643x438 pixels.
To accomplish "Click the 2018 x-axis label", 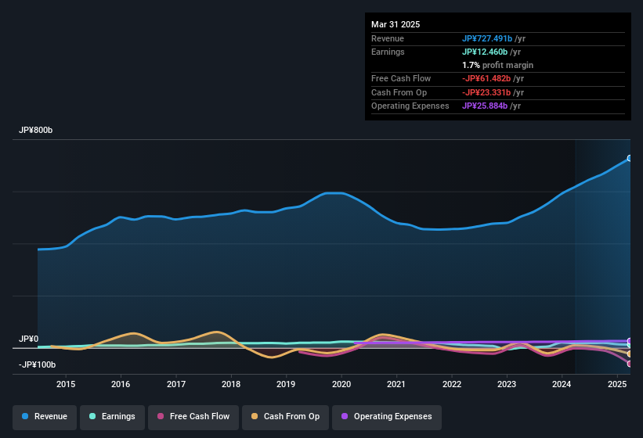I will (231, 384).
